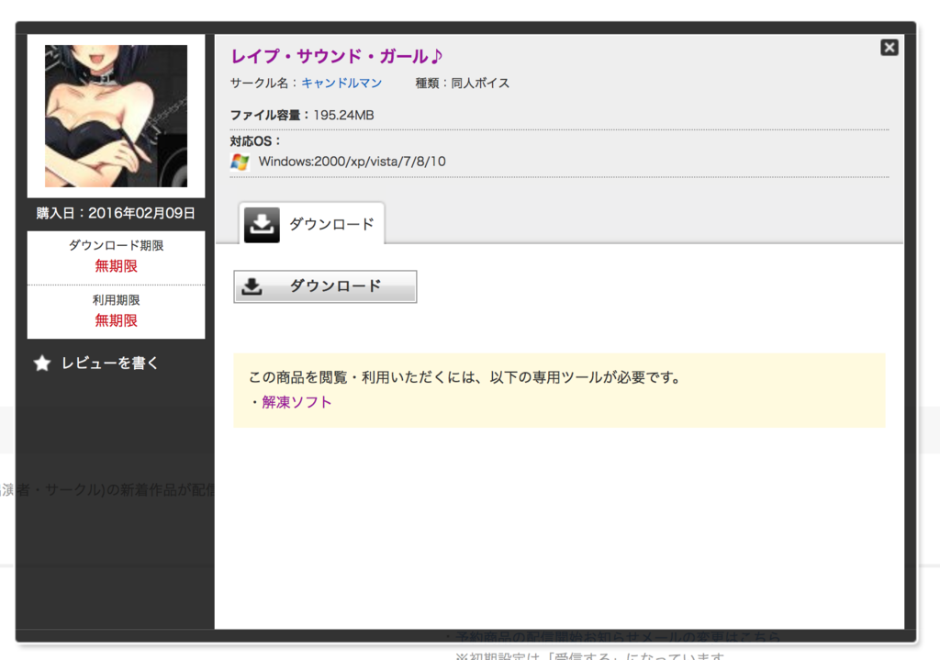940x660 pixels.
Task: Click 無期限 under 利用期限
Action: [116, 320]
